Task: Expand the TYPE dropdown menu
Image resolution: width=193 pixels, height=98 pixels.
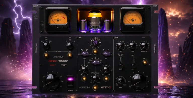Action: pos(64,65)
